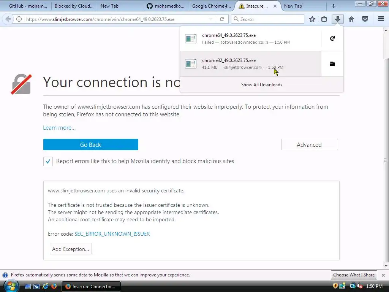The height and width of the screenshot is (292, 389).
Task: Close the Insecure Connection tab
Action: click(275, 6)
